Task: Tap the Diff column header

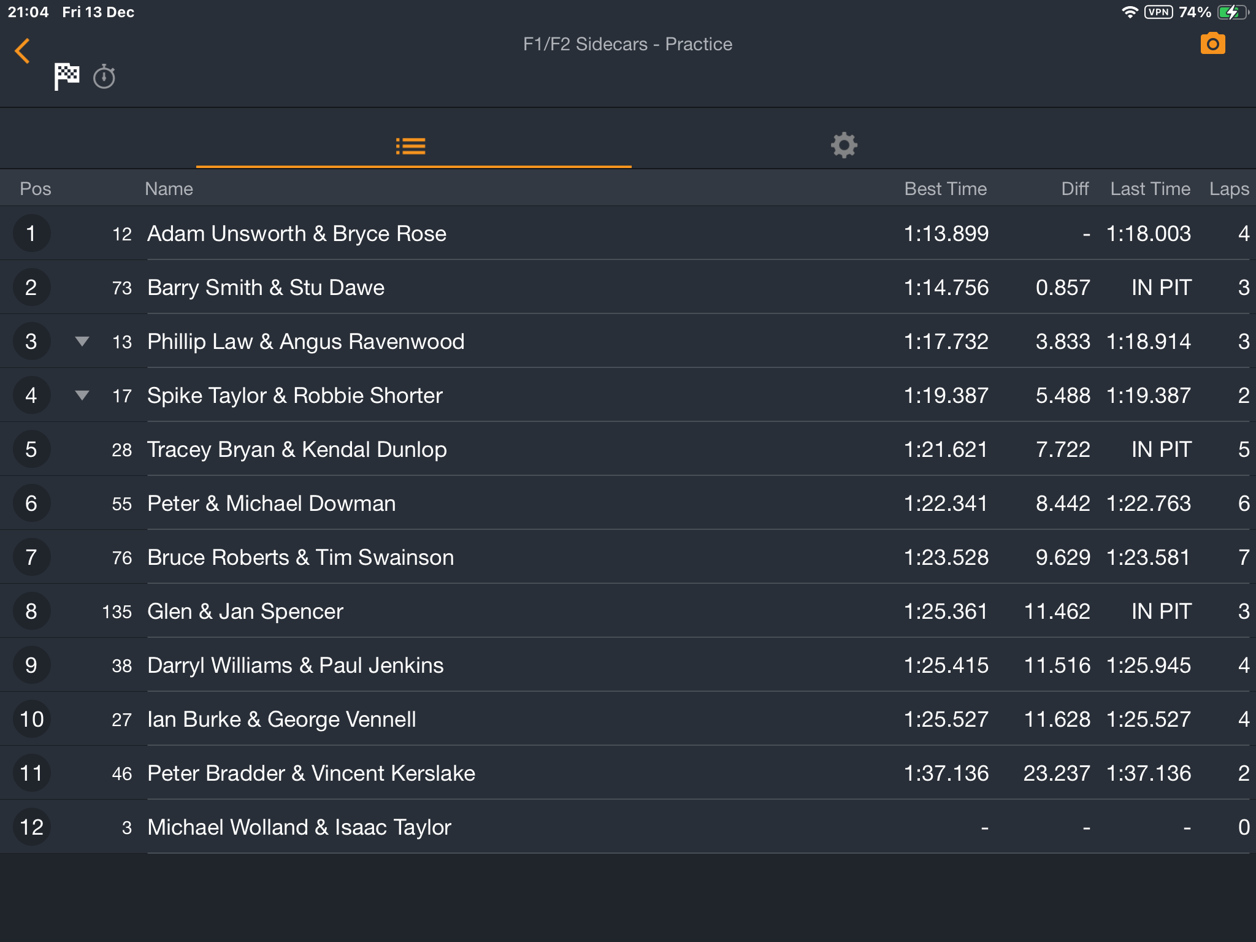Action: pos(1074,189)
